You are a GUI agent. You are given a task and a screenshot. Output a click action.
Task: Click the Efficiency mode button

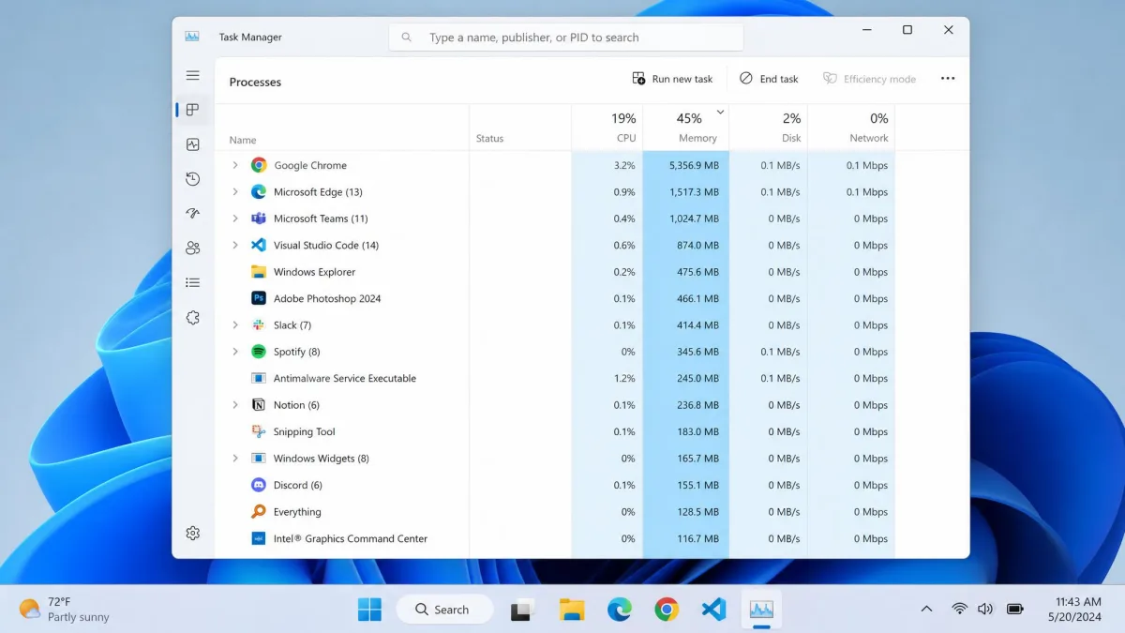coord(869,79)
